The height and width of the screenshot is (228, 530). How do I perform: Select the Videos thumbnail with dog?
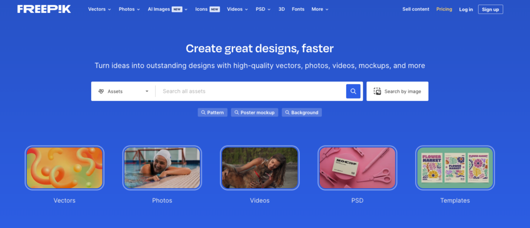click(x=260, y=168)
